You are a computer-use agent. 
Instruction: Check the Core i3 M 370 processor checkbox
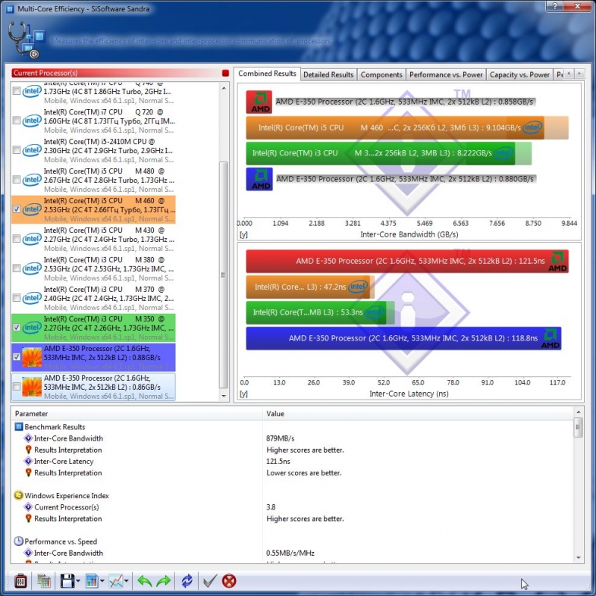coord(17,297)
